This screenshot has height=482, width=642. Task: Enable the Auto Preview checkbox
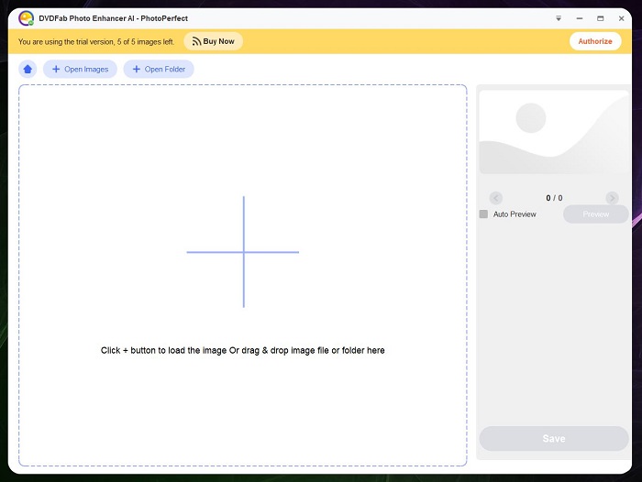pyautogui.click(x=483, y=214)
